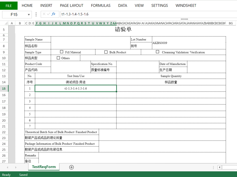Check the Fill Material checkbox

pyautogui.click(x=62, y=52)
